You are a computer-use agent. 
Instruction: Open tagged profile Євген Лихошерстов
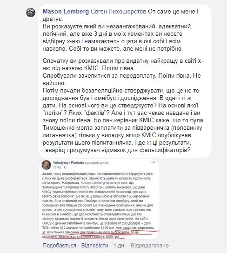click(x=119, y=12)
